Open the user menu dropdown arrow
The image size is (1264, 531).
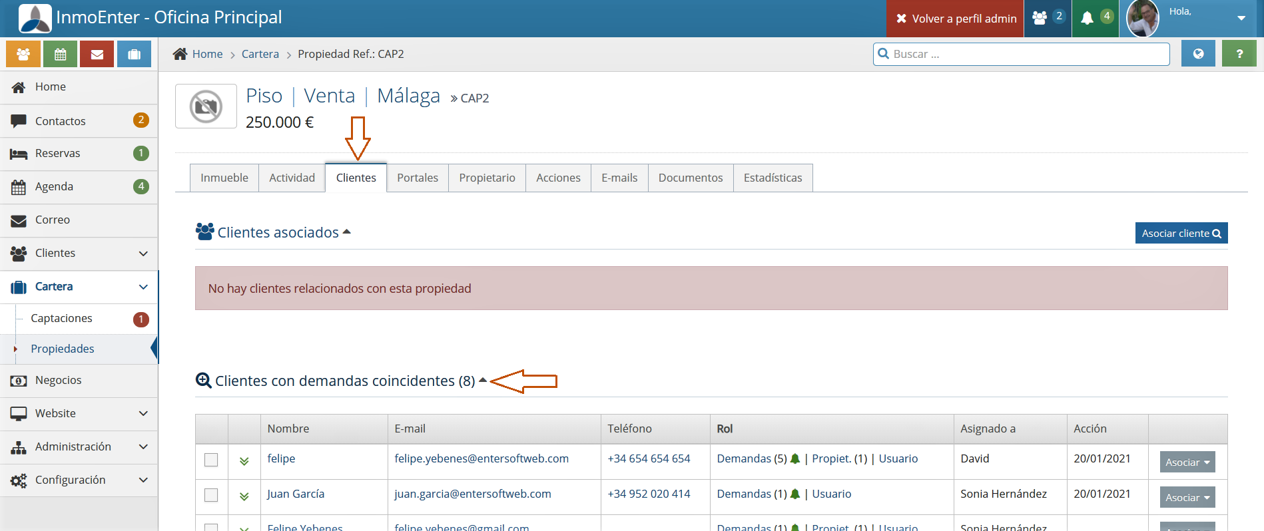tap(1241, 18)
